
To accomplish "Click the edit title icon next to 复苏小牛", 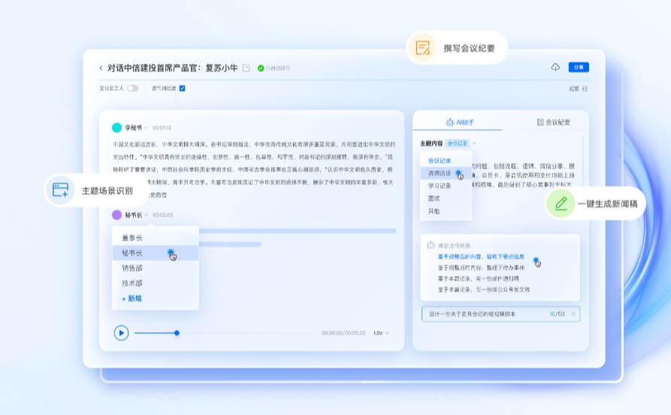I will pos(246,68).
